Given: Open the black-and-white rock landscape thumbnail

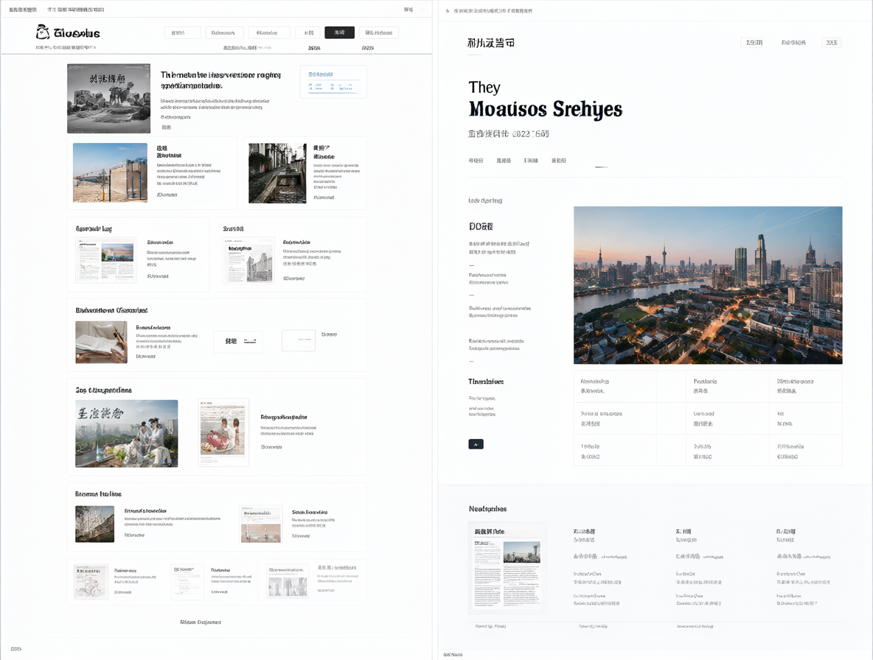Looking at the screenshot, I should pos(108,99).
